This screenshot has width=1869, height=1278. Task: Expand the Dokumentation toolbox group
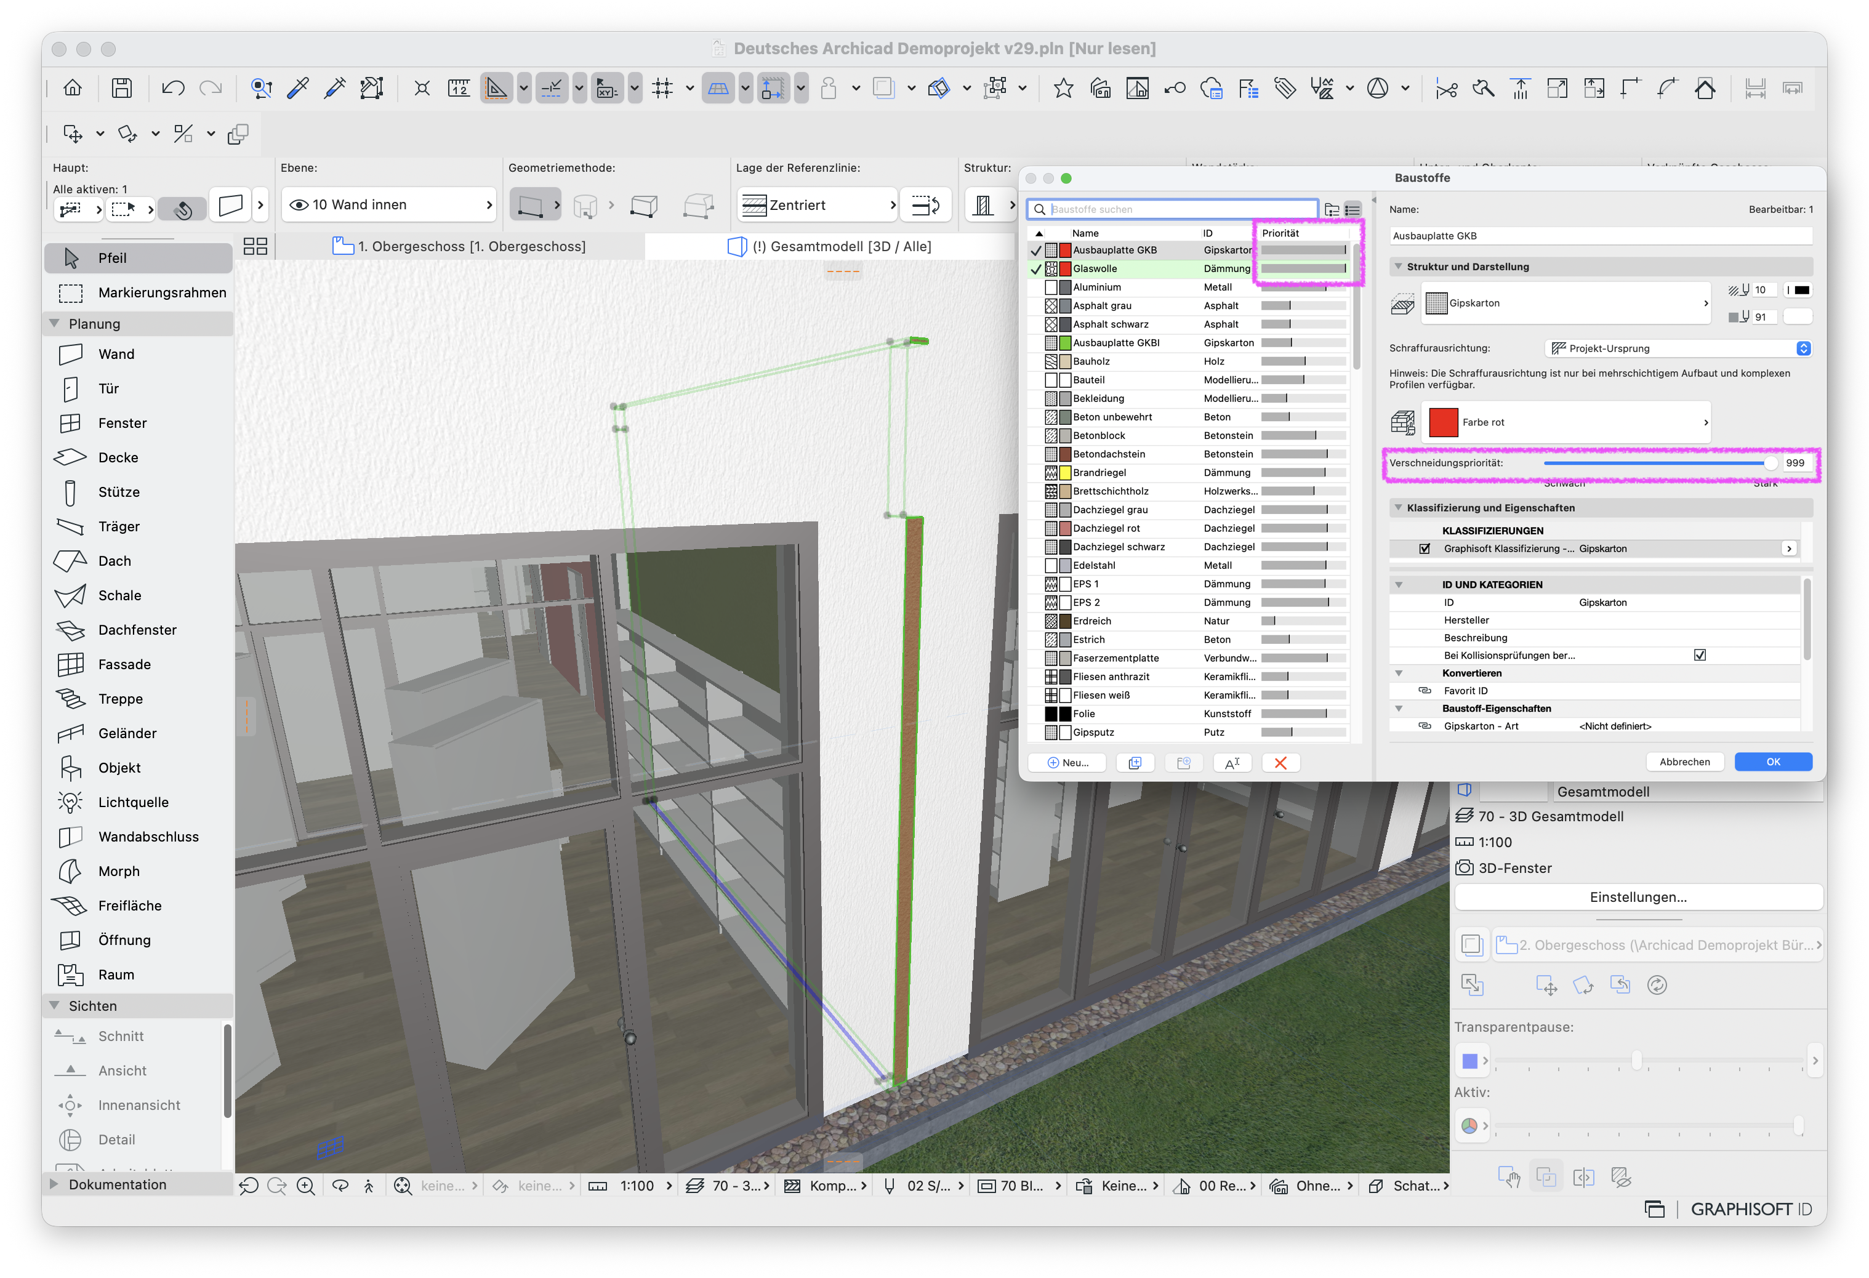(x=54, y=1184)
